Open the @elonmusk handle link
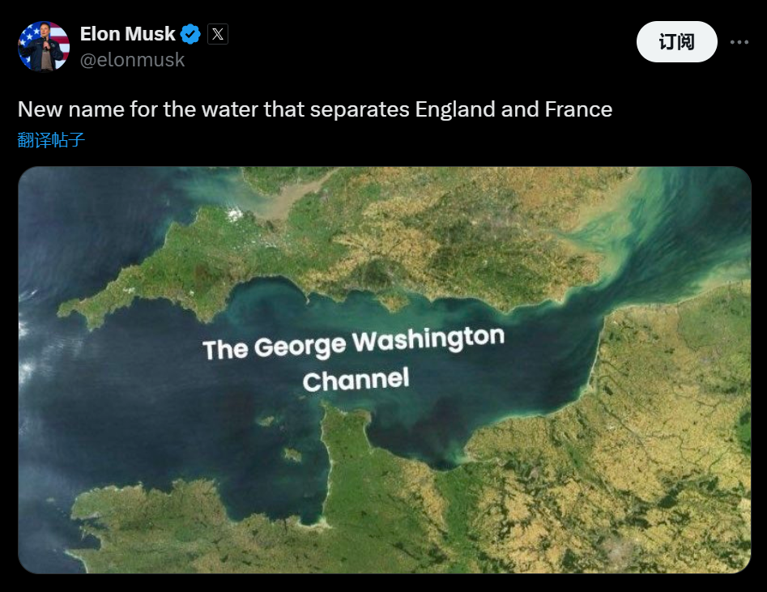The height and width of the screenshot is (592, 767). [132, 60]
